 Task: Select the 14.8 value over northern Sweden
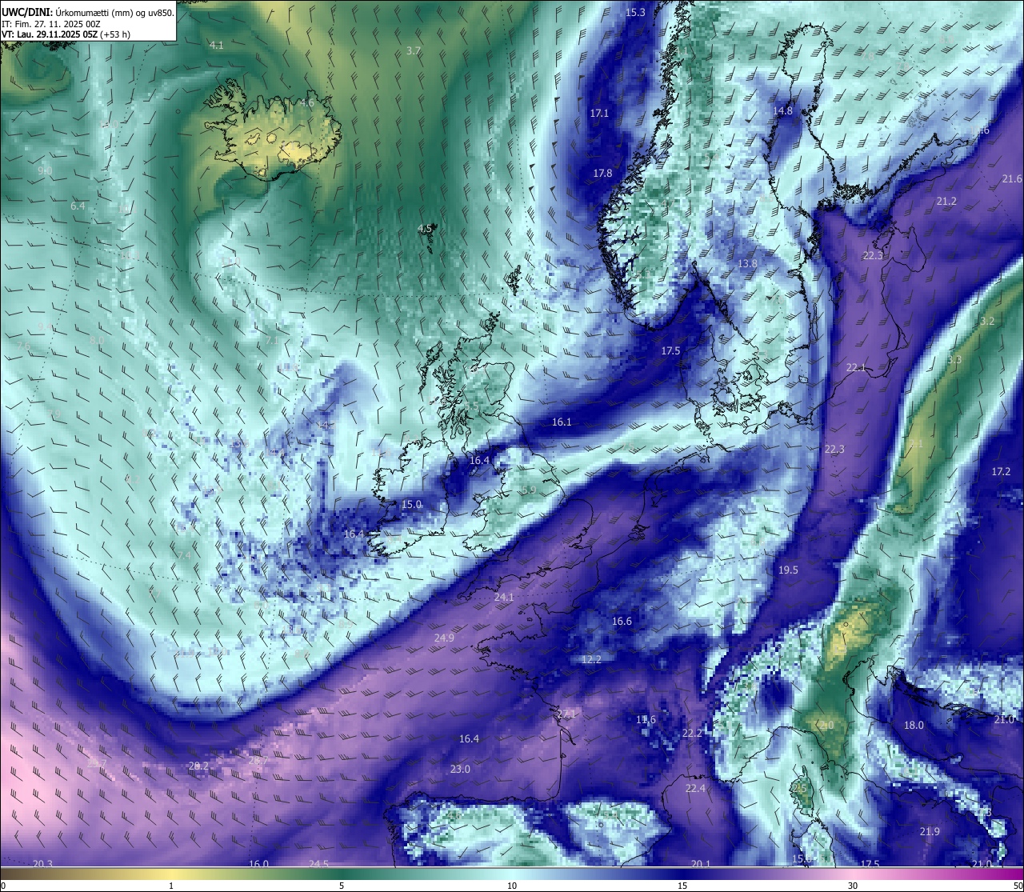coord(782,111)
